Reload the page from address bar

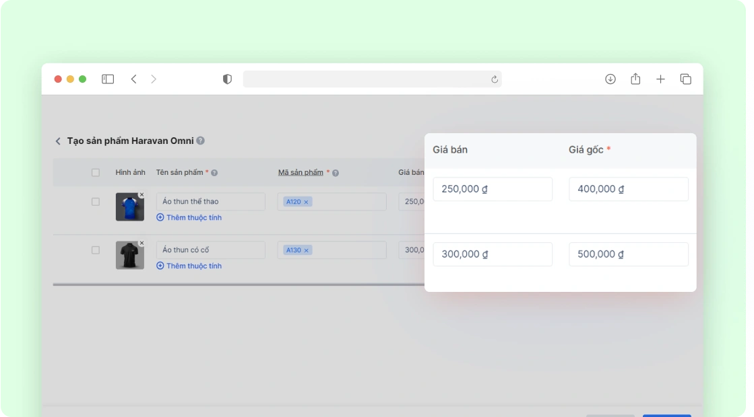tap(495, 79)
